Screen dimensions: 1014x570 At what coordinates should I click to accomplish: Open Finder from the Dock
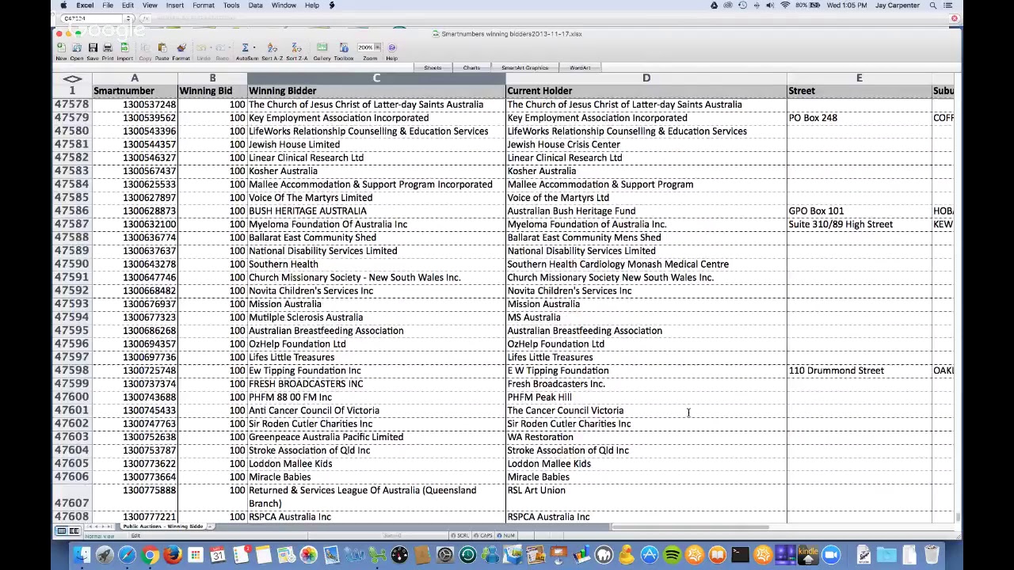(x=82, y=555)
